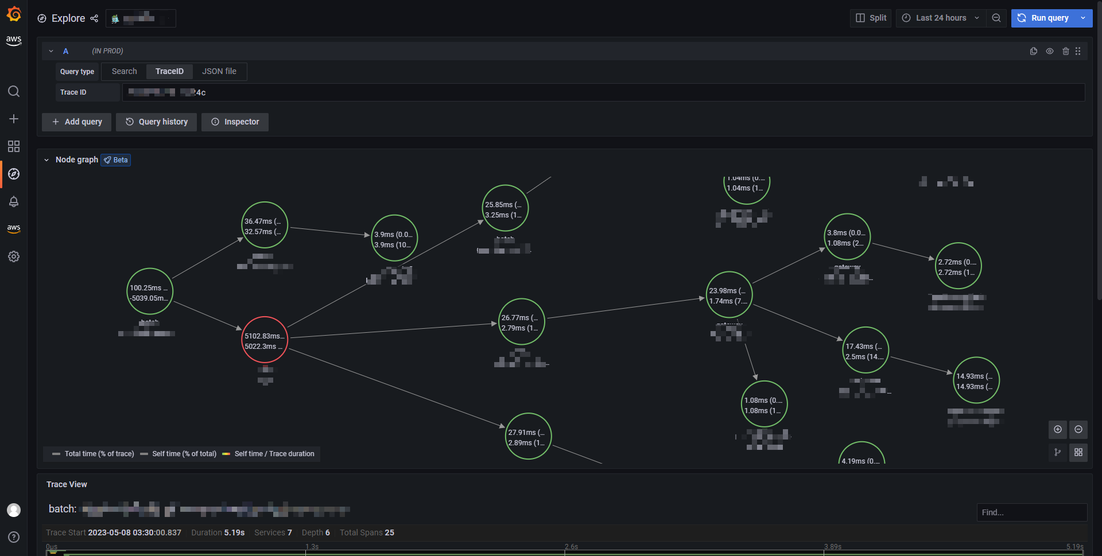The width and height of the screenshot is (1102, 556).
Task: Open the Search dashboards sidebar icon
Action: [x=14, y=91]
